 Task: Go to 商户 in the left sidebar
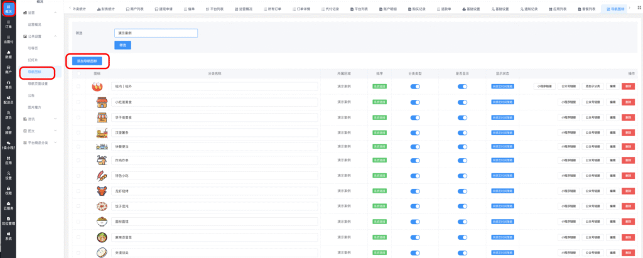(8, 69)
